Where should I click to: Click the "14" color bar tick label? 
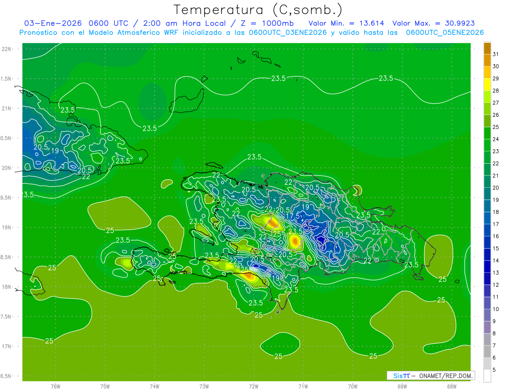(496, 260)
